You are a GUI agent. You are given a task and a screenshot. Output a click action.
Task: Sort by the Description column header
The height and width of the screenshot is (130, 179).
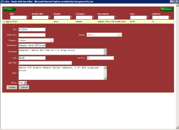103,14
